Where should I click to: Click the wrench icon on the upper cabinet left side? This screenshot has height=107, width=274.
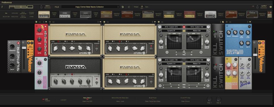(x=160, y=31)
